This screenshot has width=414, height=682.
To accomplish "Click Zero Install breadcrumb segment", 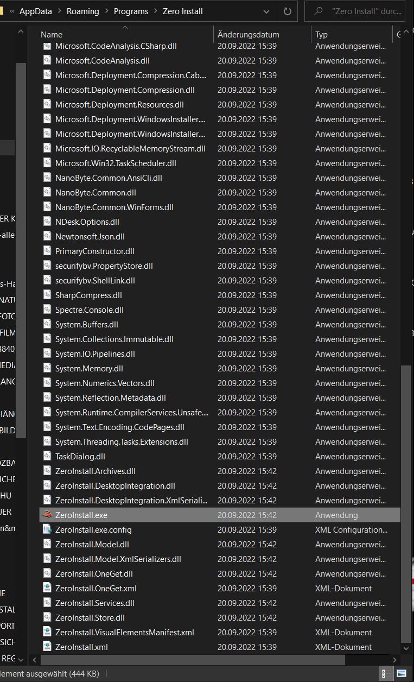I will [183, 11].
